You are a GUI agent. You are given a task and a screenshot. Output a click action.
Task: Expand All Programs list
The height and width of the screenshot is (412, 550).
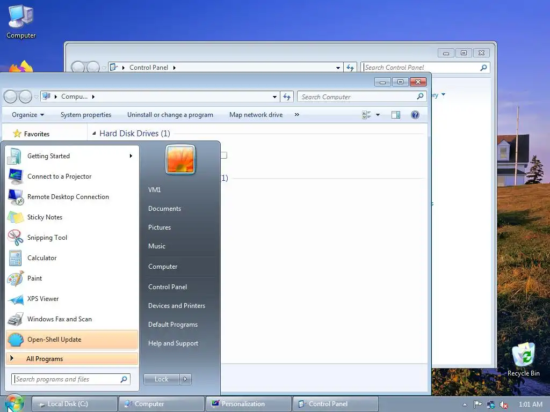[72, 358]
